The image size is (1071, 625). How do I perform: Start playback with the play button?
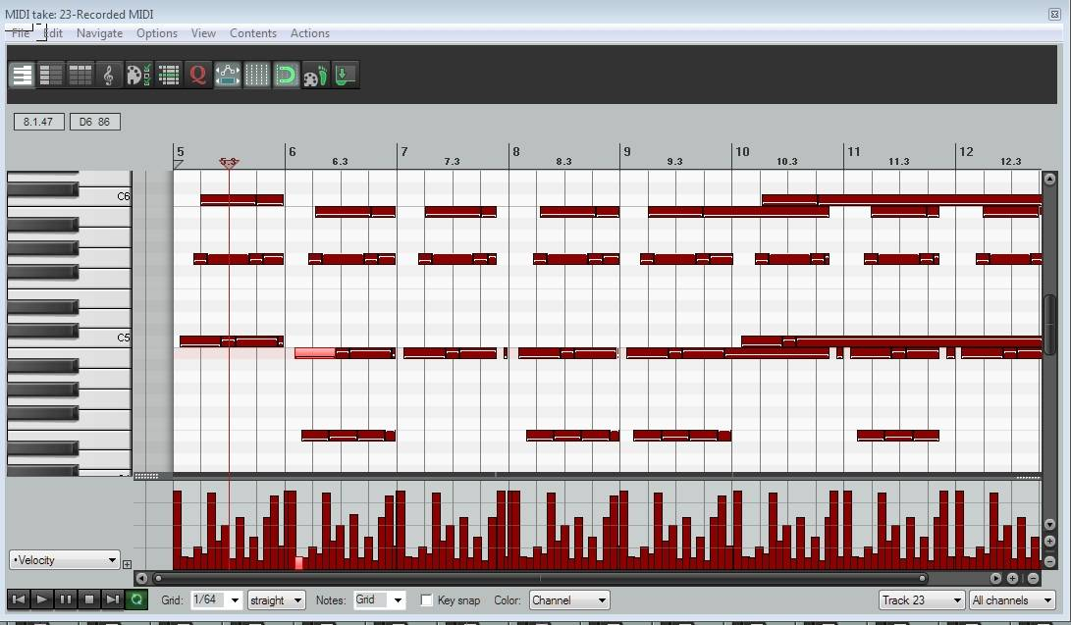pyautogui.click(x=41, y=599)
